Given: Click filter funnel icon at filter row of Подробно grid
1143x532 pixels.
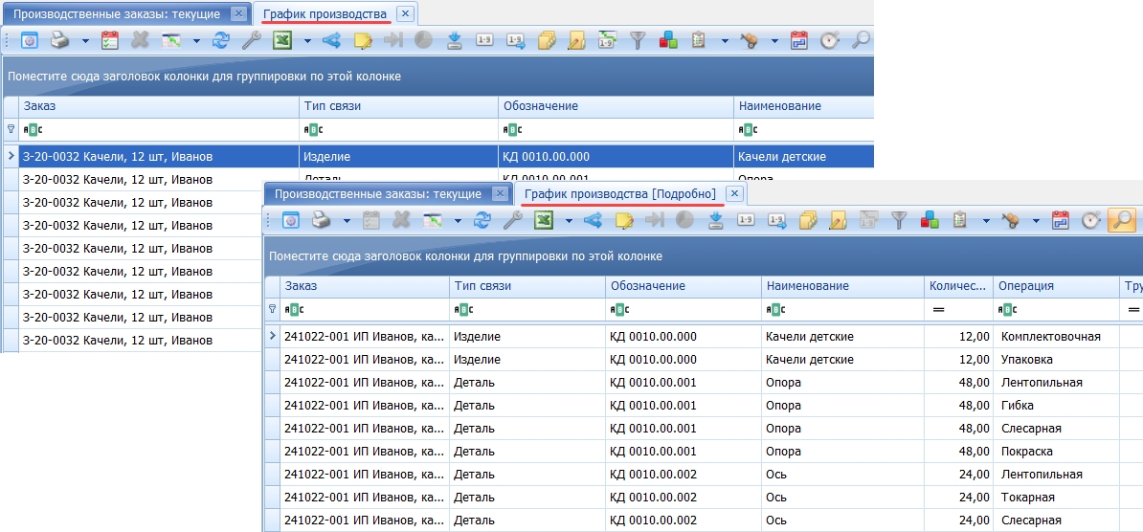Looking at the screenshot, I should [273, 310].
